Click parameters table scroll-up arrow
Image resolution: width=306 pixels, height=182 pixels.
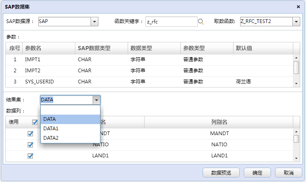pyautogui.click(x=296, y=58)
